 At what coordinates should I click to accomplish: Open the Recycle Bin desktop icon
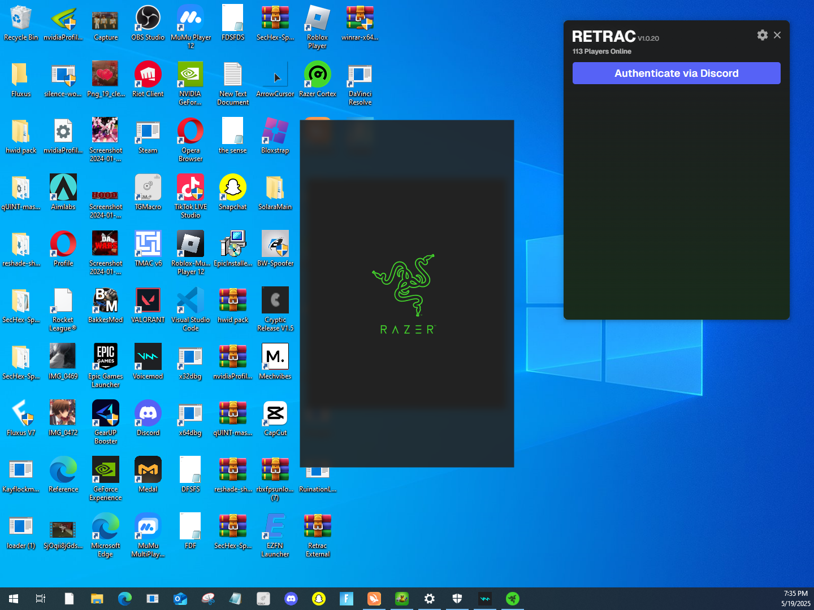coord(21,23)
